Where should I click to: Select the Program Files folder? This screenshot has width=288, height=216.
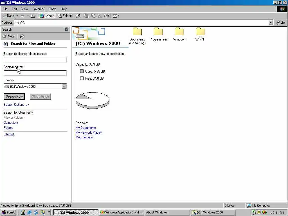159,34
